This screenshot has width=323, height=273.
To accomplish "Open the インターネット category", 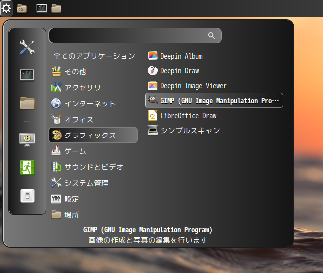I will (x=93, y=103).
